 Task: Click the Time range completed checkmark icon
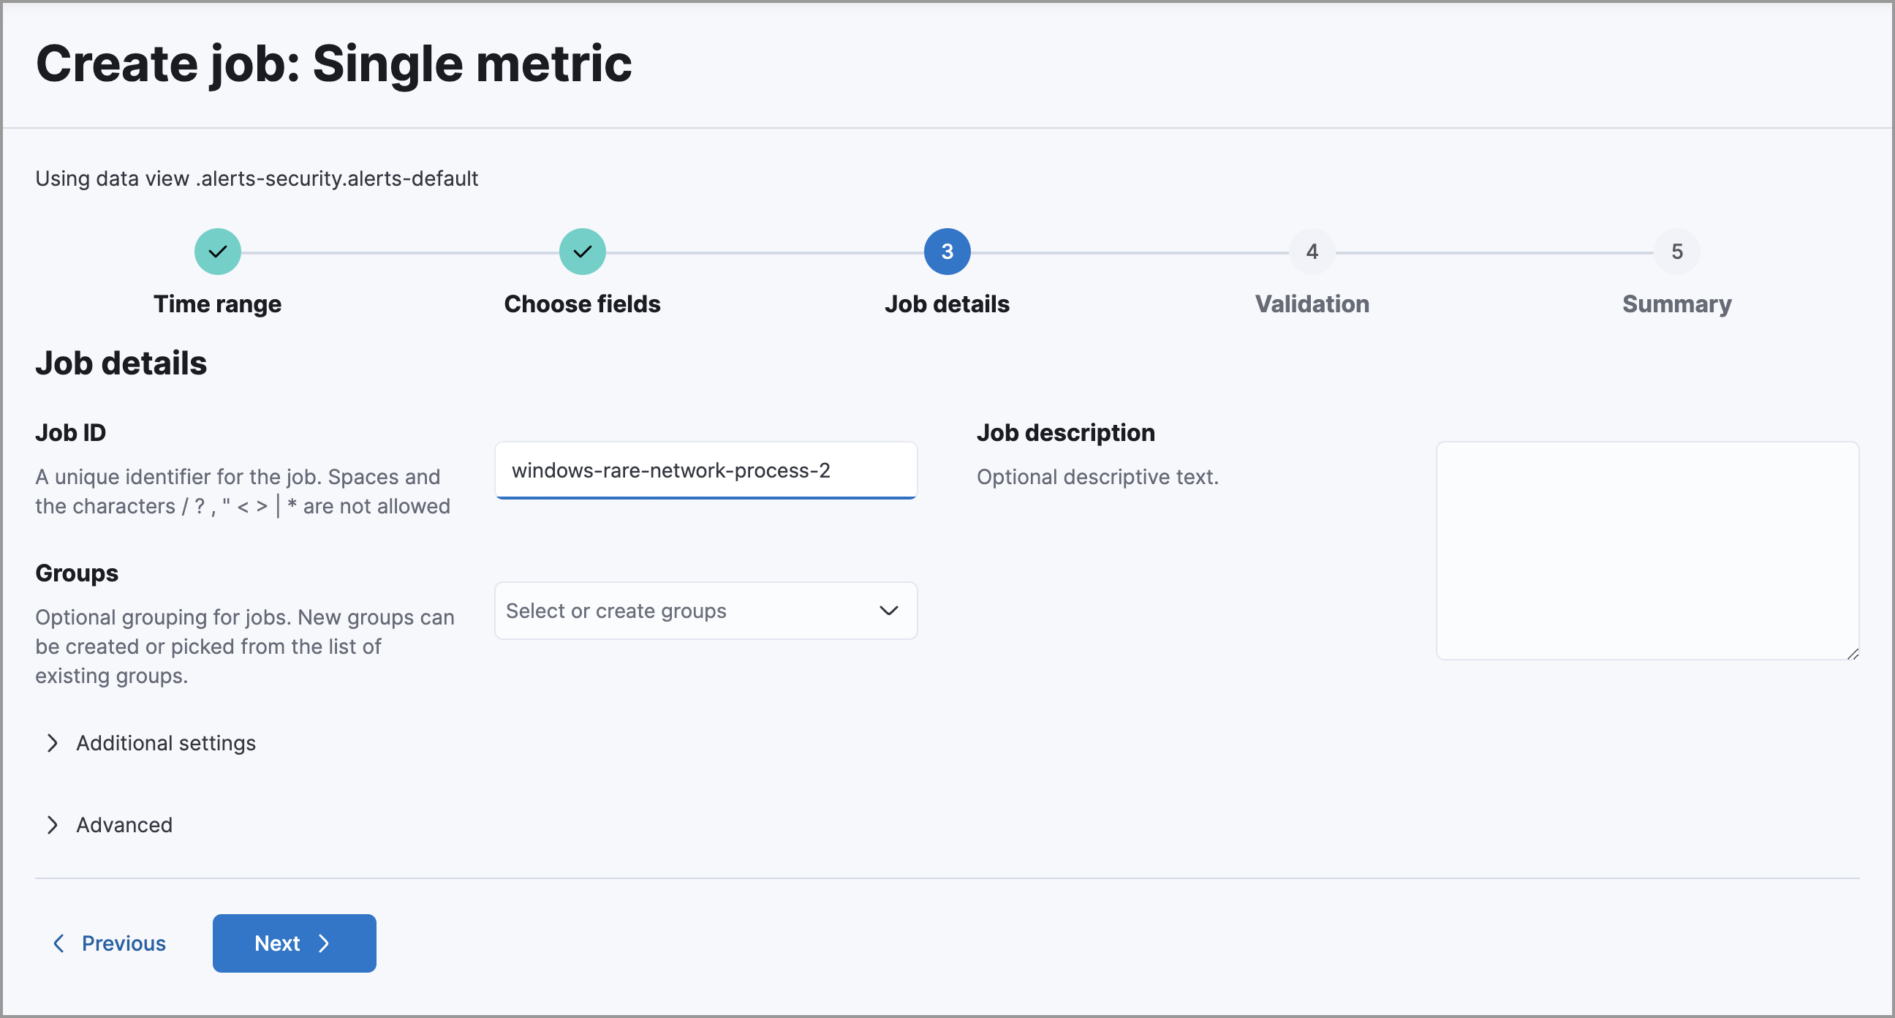[x=217, y=251]
